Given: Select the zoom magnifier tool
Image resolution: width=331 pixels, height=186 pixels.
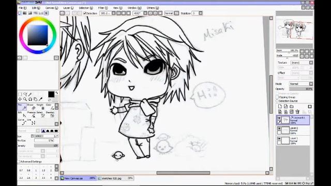Looking at the screenshot, I should tap(25, 99).
